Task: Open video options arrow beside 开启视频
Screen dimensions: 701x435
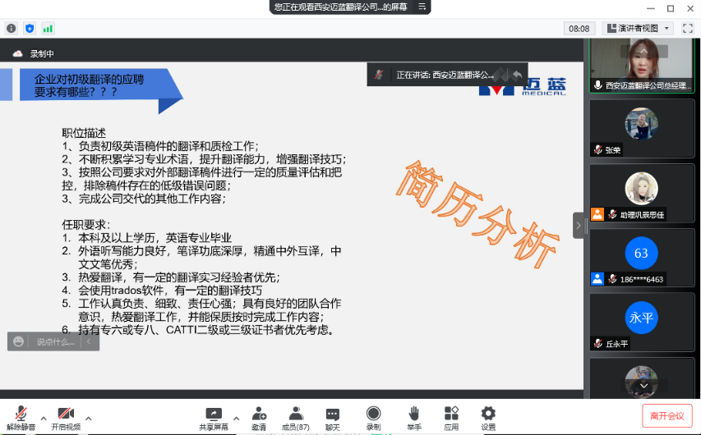Action: [x=89, y=417]
